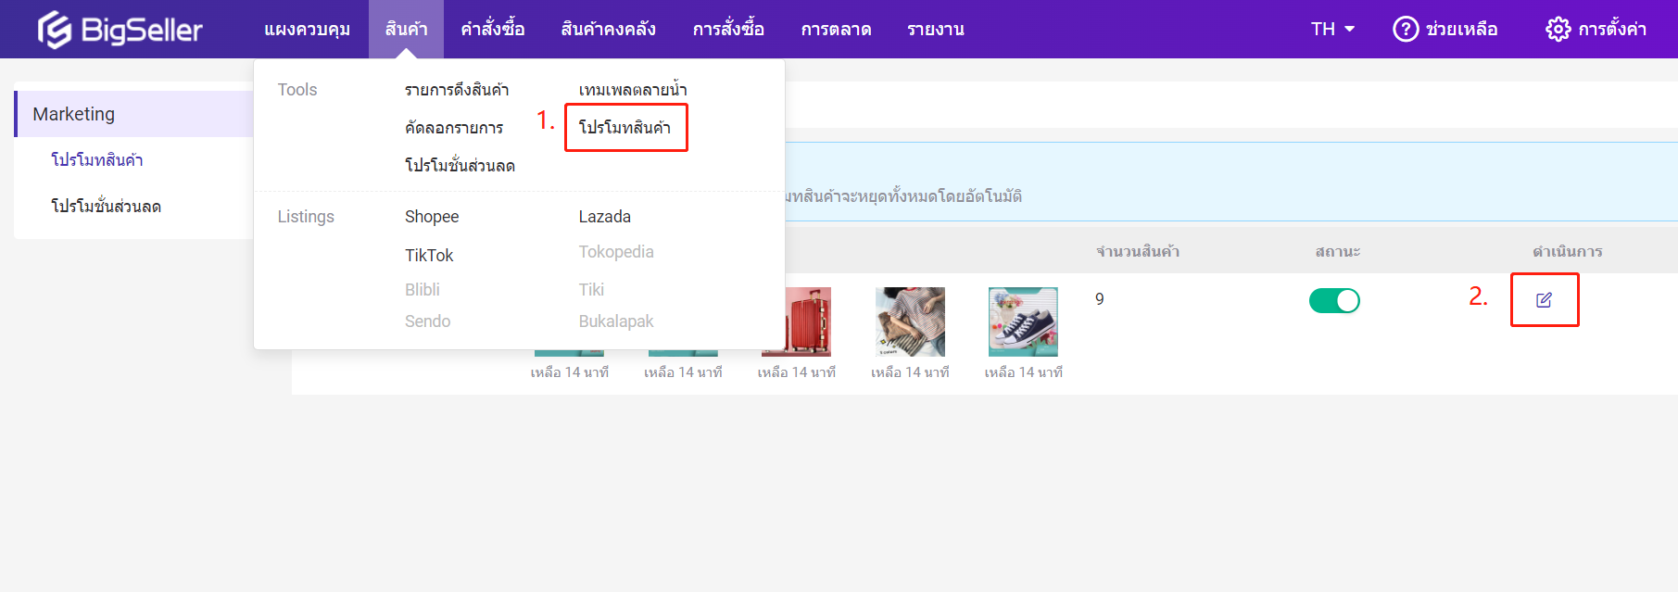Click โปรโมชั่นส่วนลด in the left sidebar
Screen dimensions: 1678x592
106,207
